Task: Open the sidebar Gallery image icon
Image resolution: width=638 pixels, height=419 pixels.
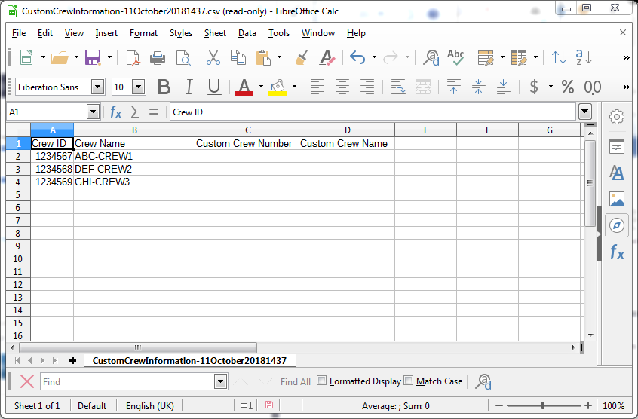Action: [x=617, y=199]
